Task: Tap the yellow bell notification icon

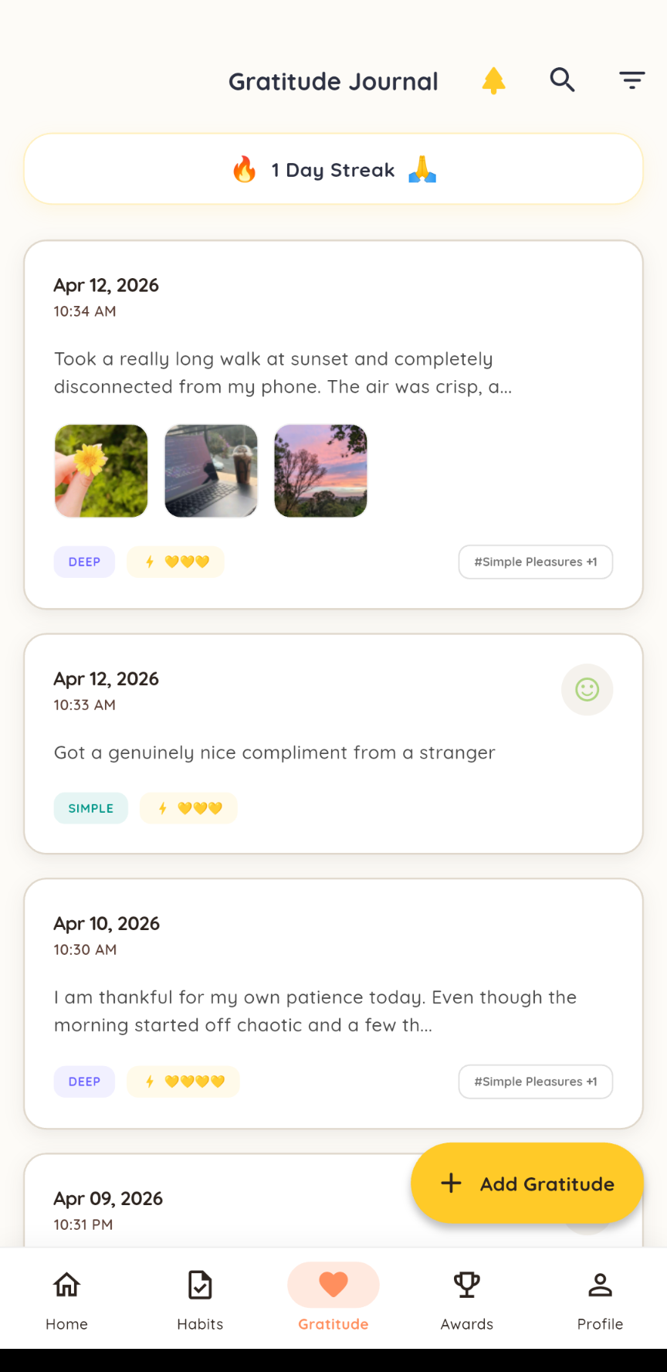Action: 493,80
